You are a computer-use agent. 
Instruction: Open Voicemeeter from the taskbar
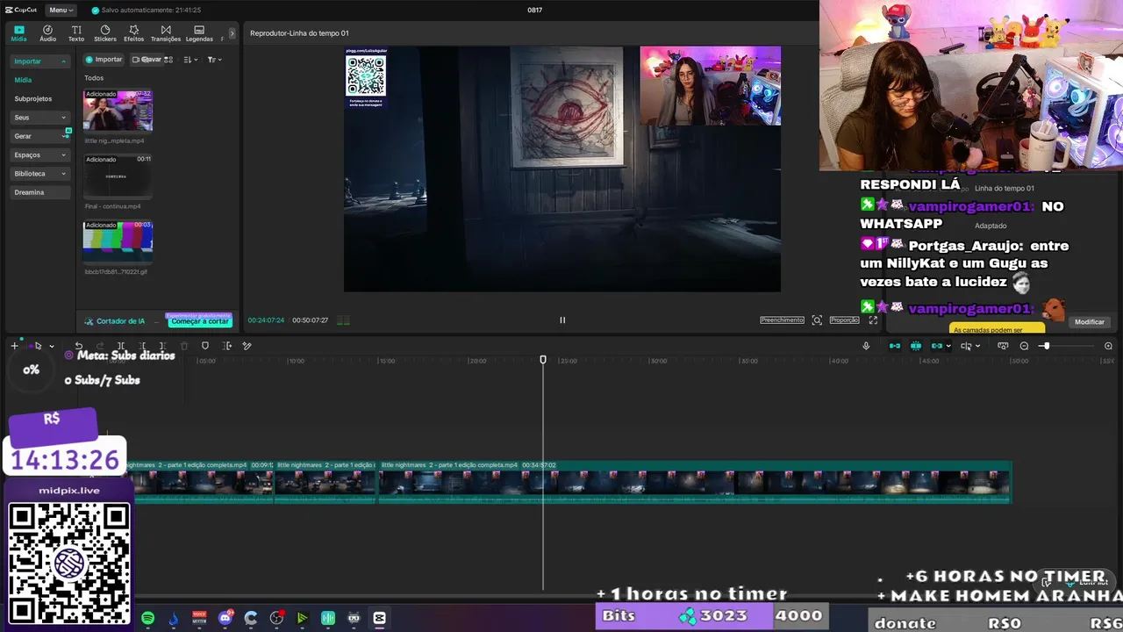(199, 618)
